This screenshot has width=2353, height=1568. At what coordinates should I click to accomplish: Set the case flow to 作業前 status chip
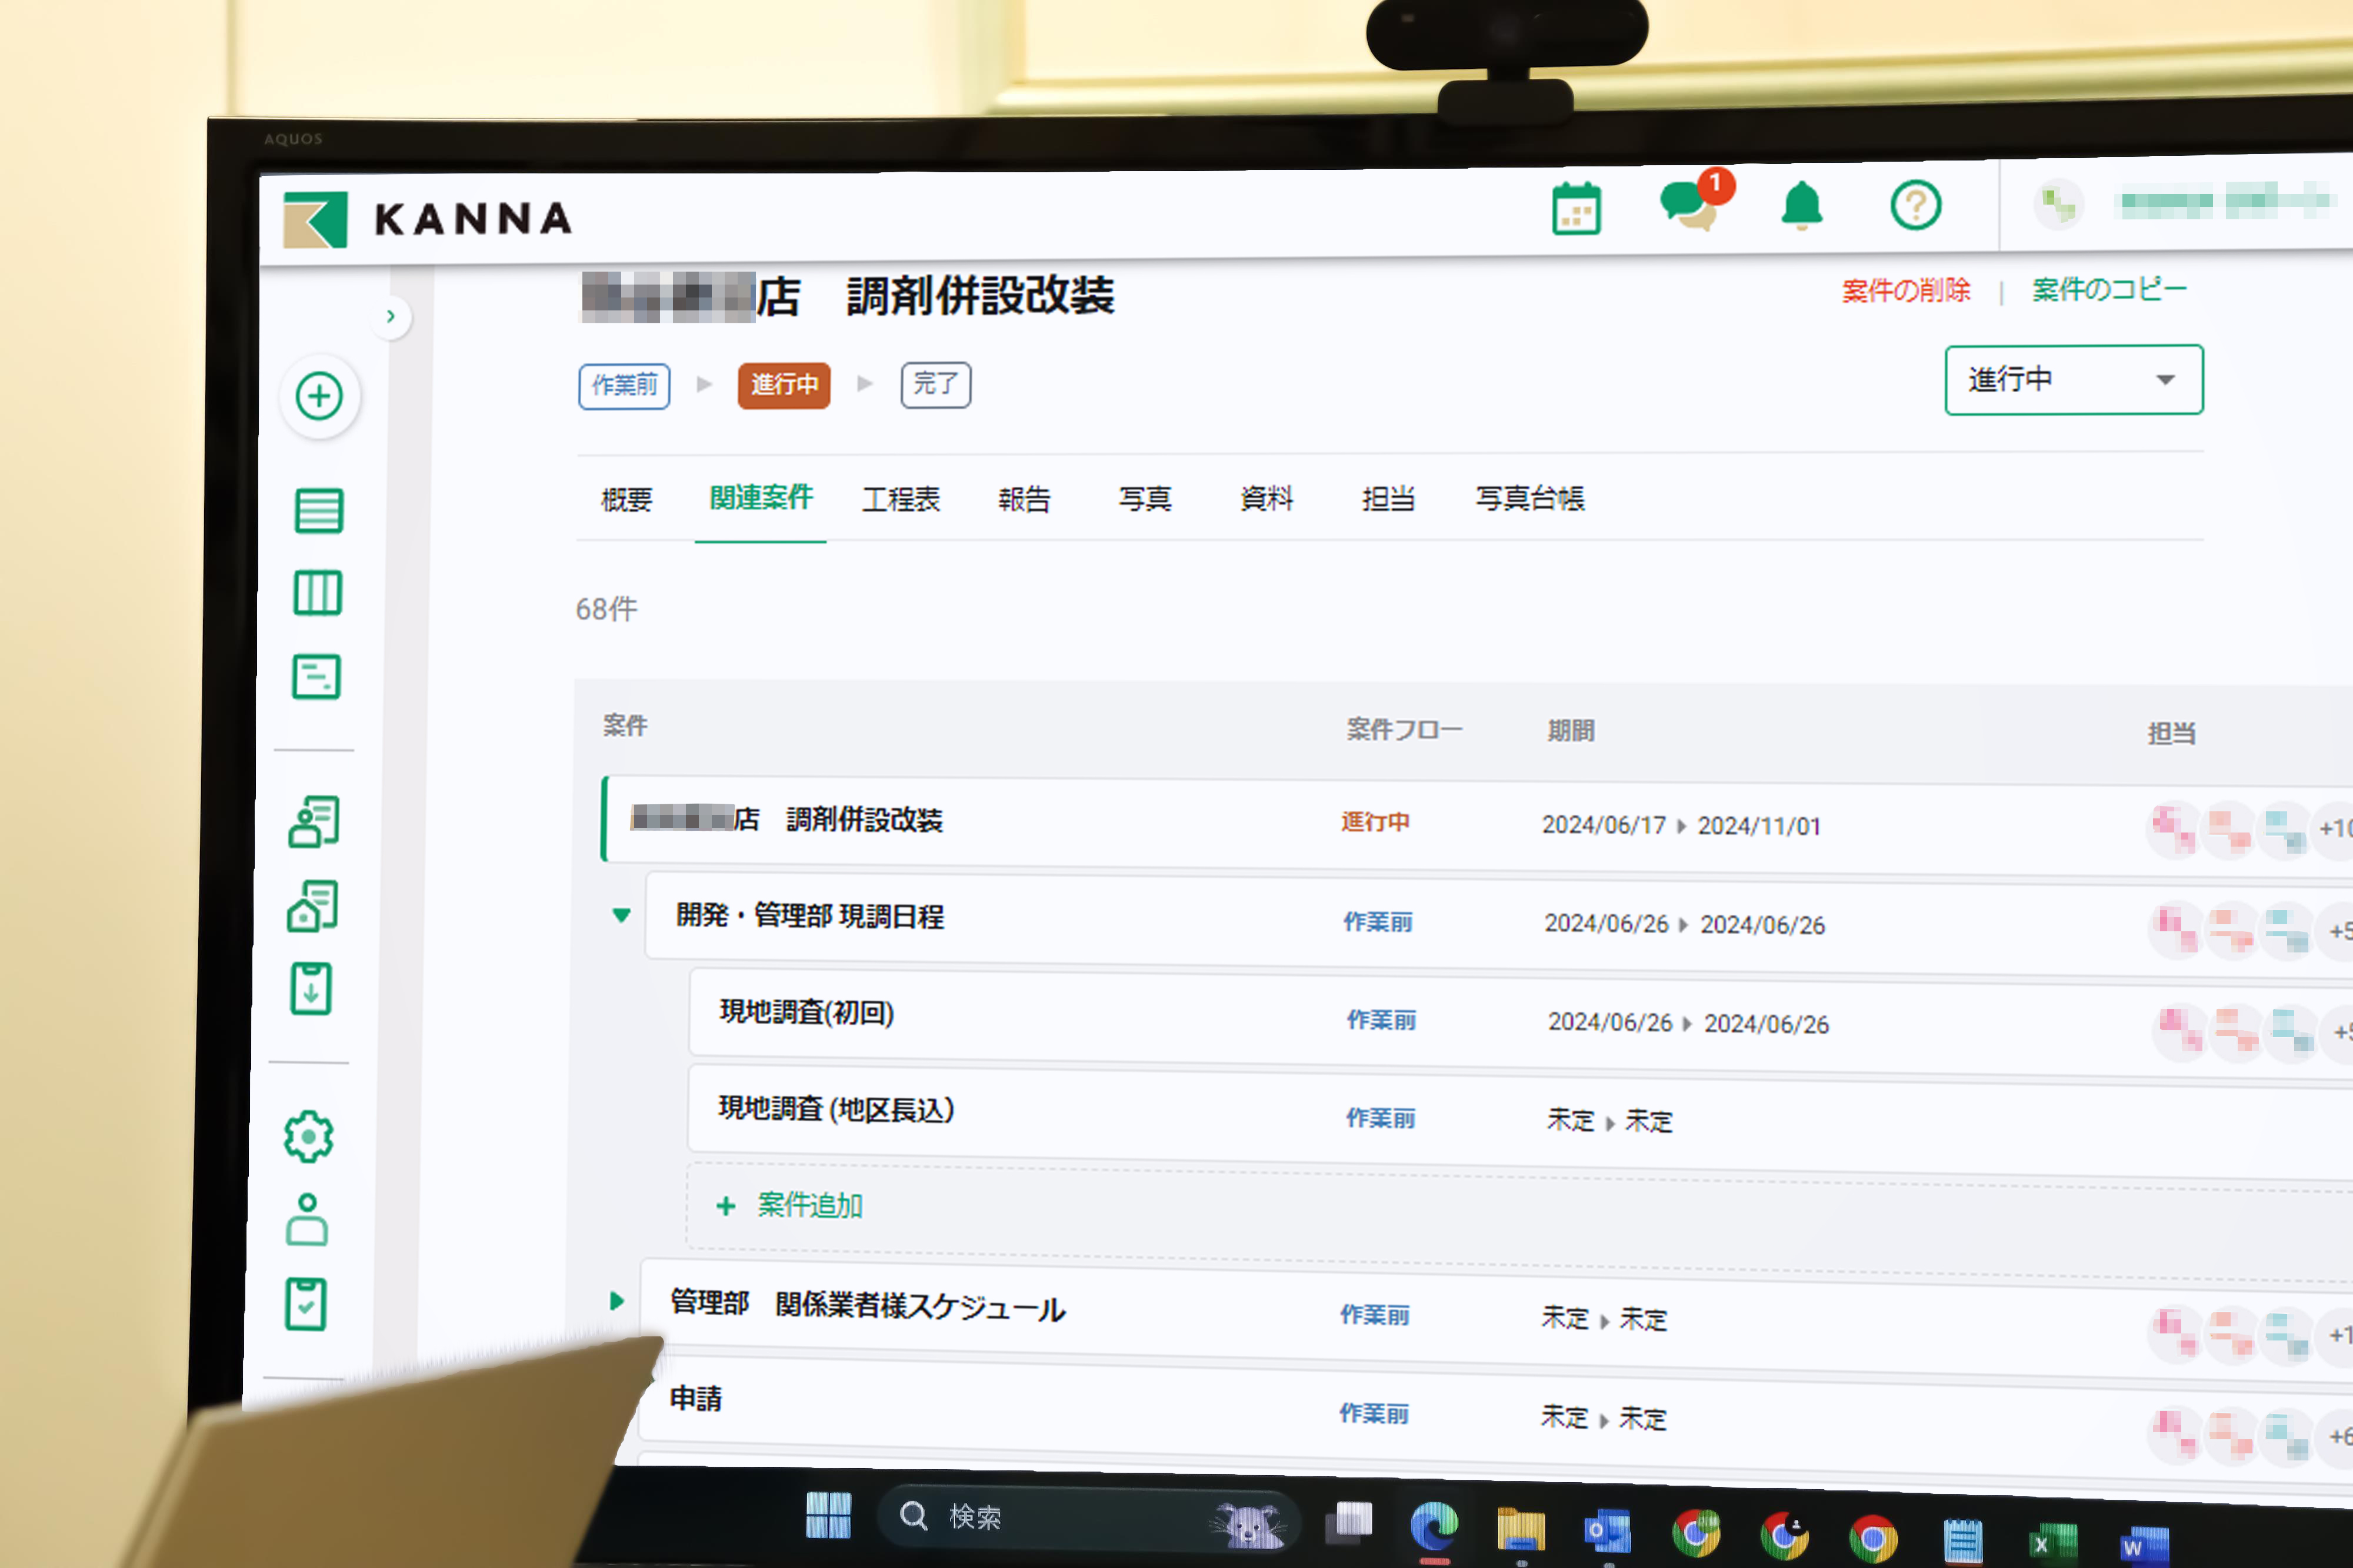pyautogui.click(x=624, y=385)
